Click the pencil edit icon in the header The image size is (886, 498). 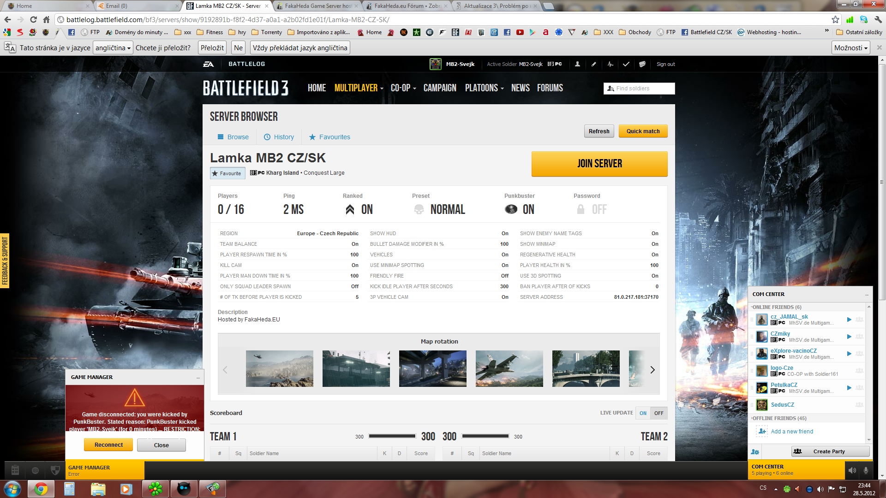594,64
